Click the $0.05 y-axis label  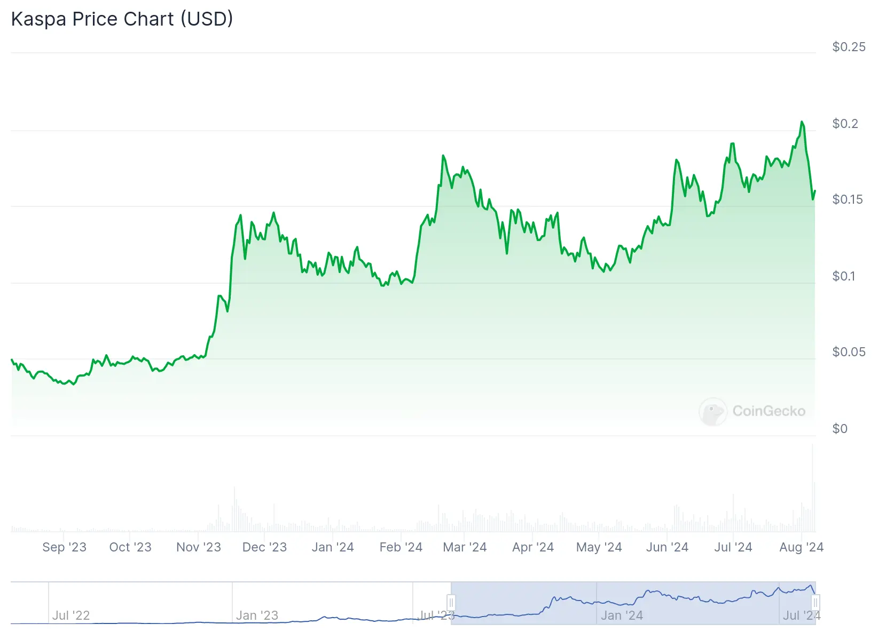tap(849, 352)
